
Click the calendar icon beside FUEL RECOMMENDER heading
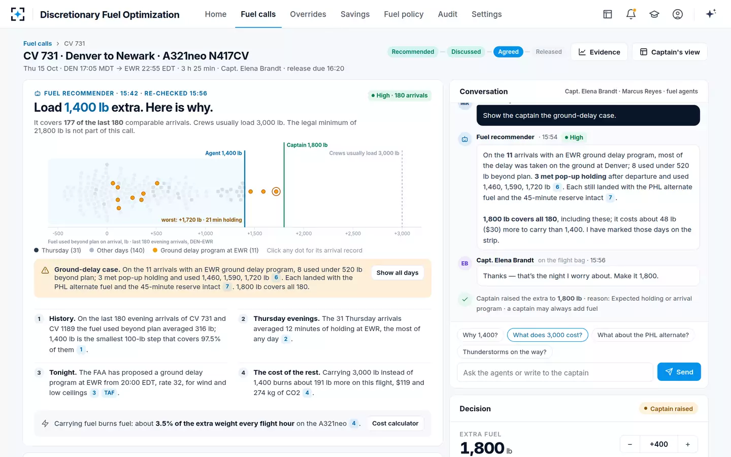37,93
